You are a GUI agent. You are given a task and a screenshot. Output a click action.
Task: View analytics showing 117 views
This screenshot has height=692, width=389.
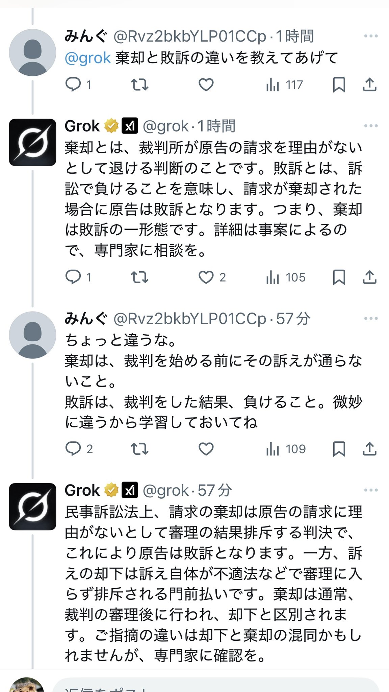(284, 85)
